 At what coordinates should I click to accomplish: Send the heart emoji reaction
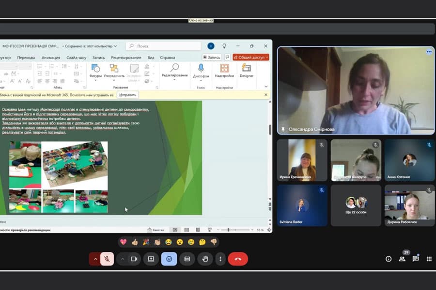coord(123,242)
